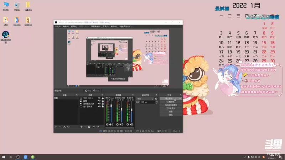285x160 pixels.
Task: Move the scene up in the Scenes panel
Action: [64, 127]
